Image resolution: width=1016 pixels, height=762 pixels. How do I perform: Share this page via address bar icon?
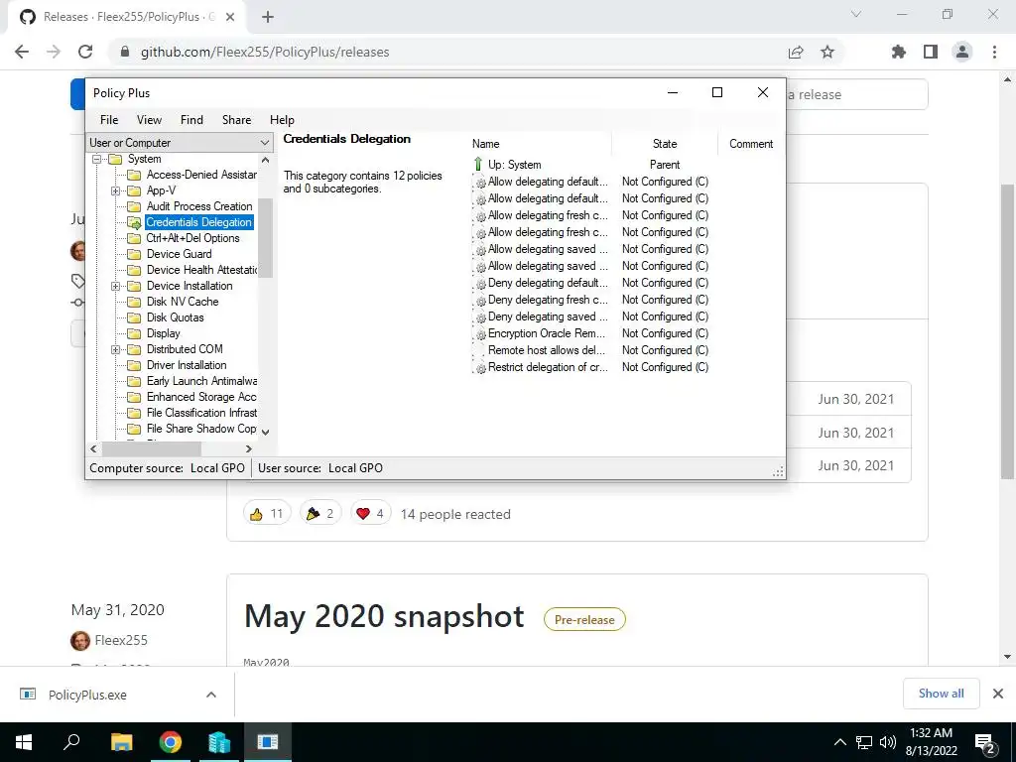796,52
